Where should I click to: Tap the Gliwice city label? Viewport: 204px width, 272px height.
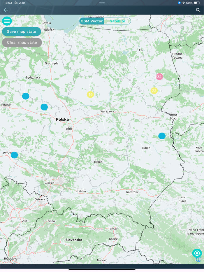49,183
